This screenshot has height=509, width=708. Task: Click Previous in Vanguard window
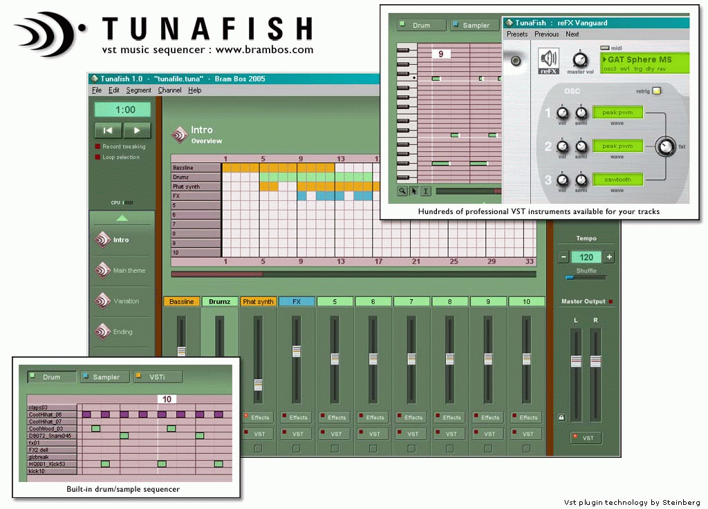coord(546,35)
